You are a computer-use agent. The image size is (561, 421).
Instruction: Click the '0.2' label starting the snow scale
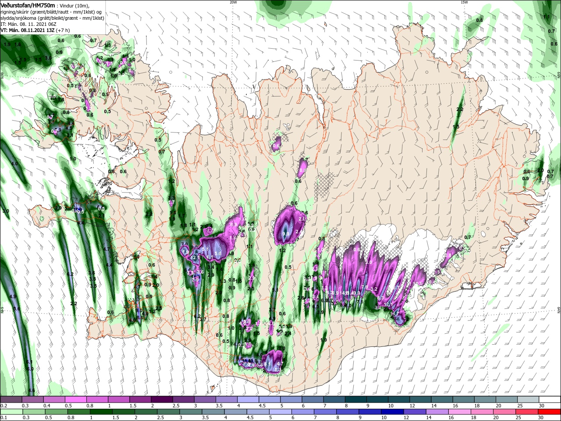(4, 406)
